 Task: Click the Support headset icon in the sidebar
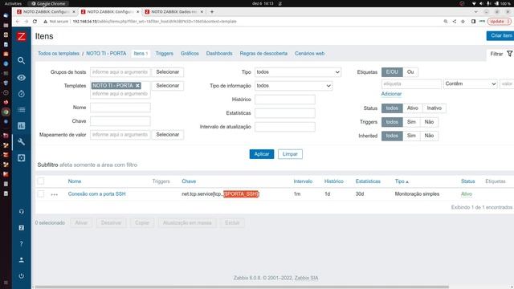click(x=22, y=212)
